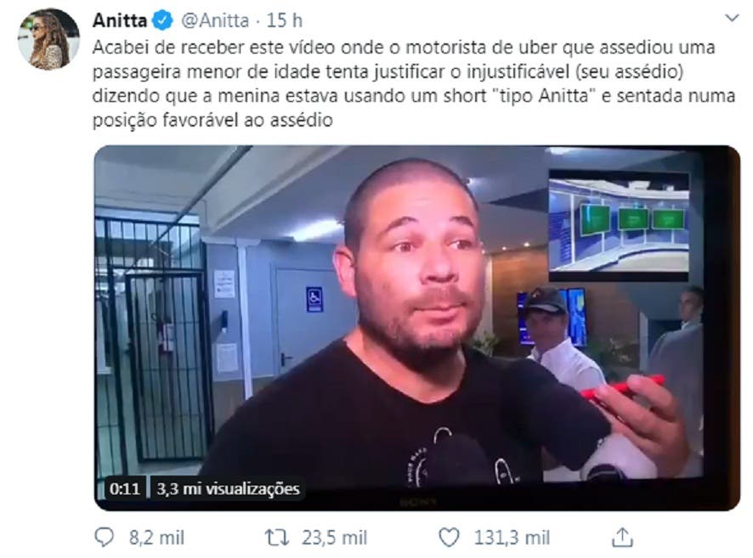Click the 131,3 mil likes count

[512, 538]
